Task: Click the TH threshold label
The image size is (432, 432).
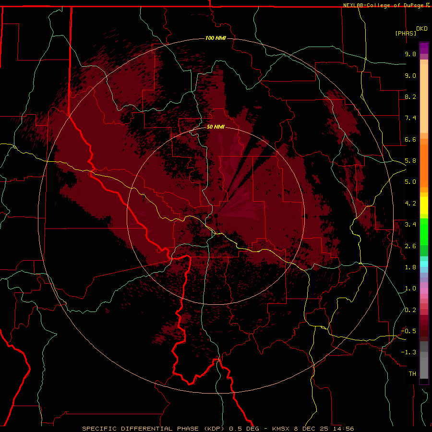Action: pyautogui.click(x=412, y=374)
